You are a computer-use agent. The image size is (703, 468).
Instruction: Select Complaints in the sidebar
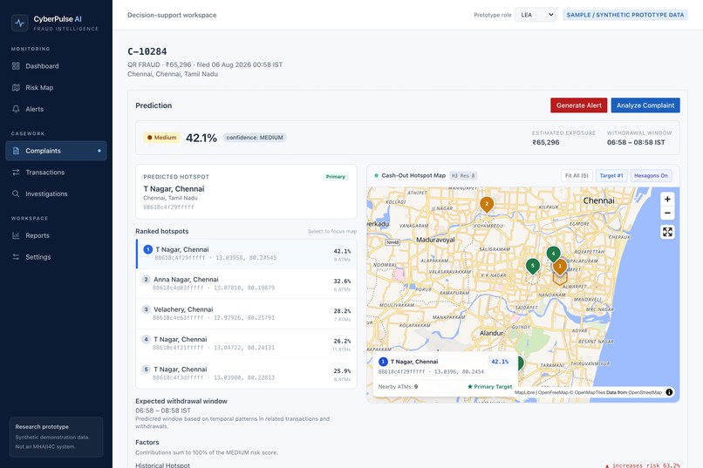[56, 151]
